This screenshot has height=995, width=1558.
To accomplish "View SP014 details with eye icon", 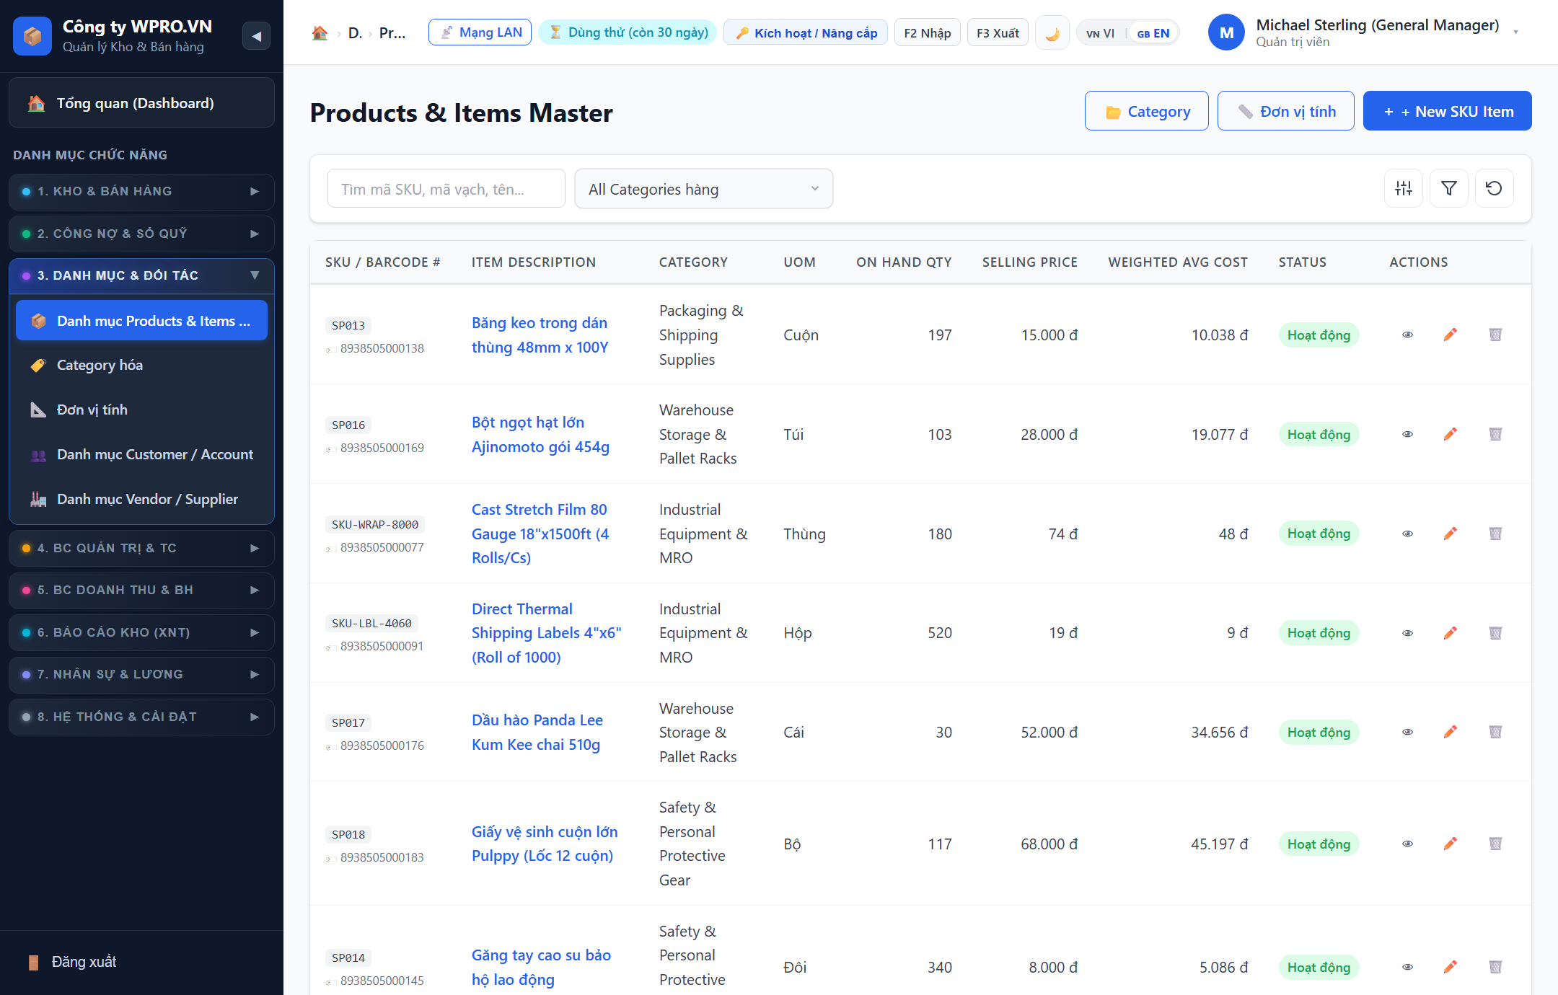I will coord(1407,967).
